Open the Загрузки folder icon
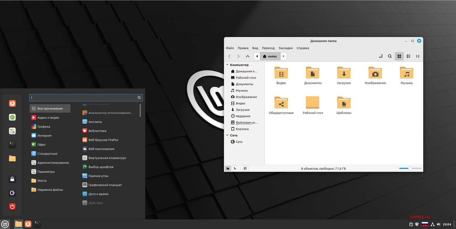Image resolution: width=456 pixels, height=229 pixels. [344, 73]
